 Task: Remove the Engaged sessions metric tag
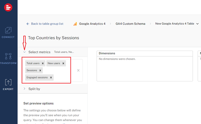tap(51, 77)
